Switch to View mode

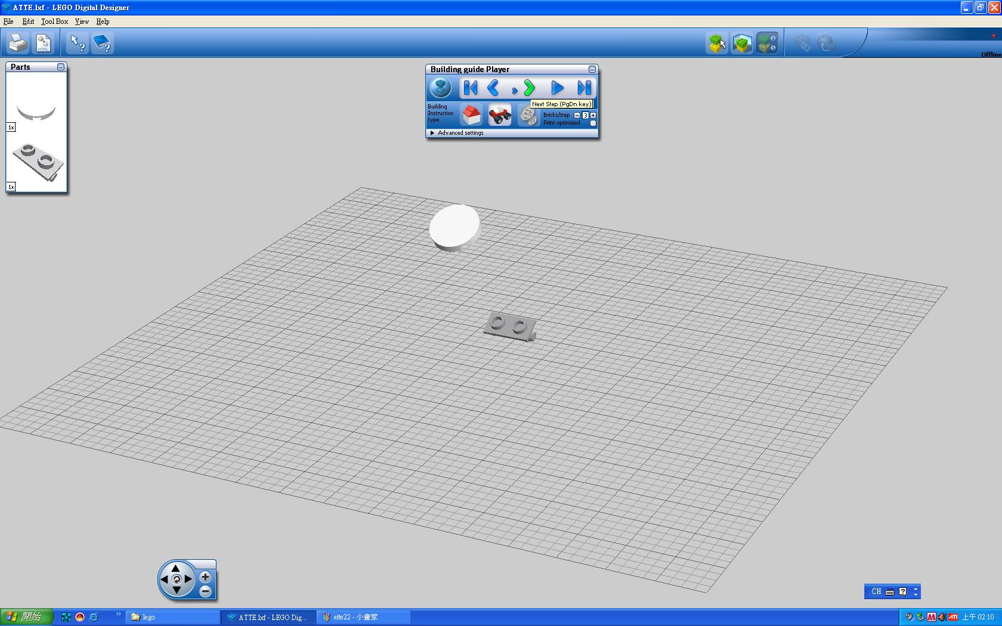[742, 43]
